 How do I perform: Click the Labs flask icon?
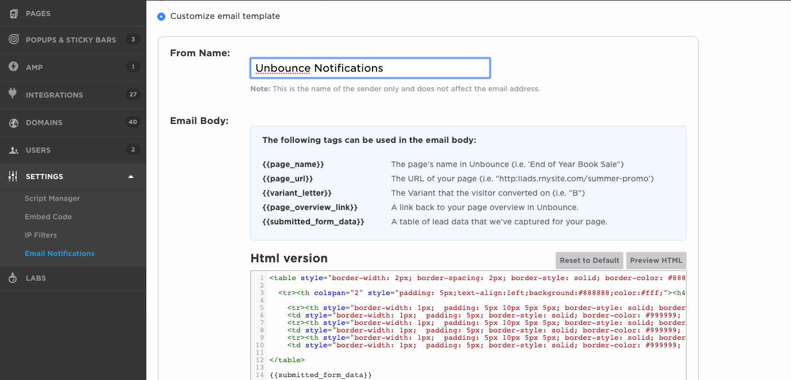pyautogui.click(x=13, y=278)
